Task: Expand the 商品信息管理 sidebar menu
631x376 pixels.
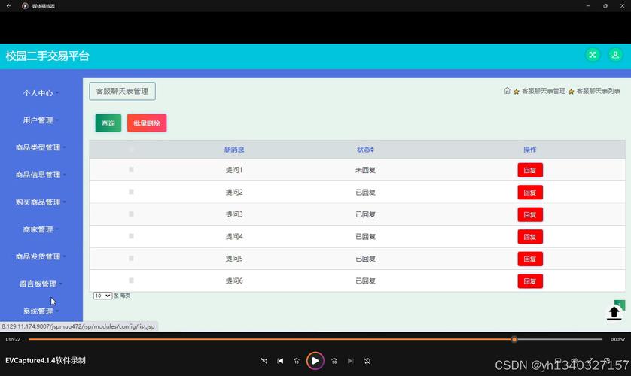Action: 41,175
